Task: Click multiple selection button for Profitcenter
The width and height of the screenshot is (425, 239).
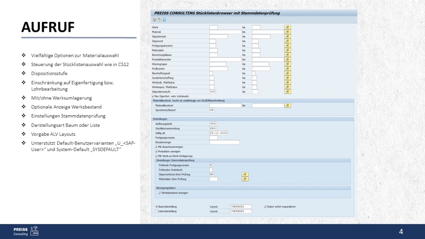Action: (x=288, y=69)
